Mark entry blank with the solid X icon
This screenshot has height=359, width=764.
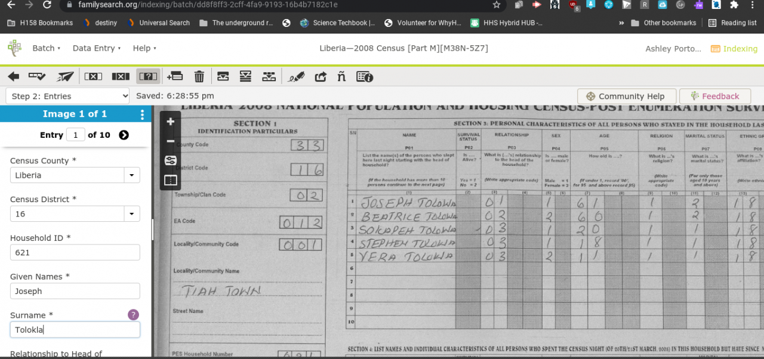click(x=121, y=76)
